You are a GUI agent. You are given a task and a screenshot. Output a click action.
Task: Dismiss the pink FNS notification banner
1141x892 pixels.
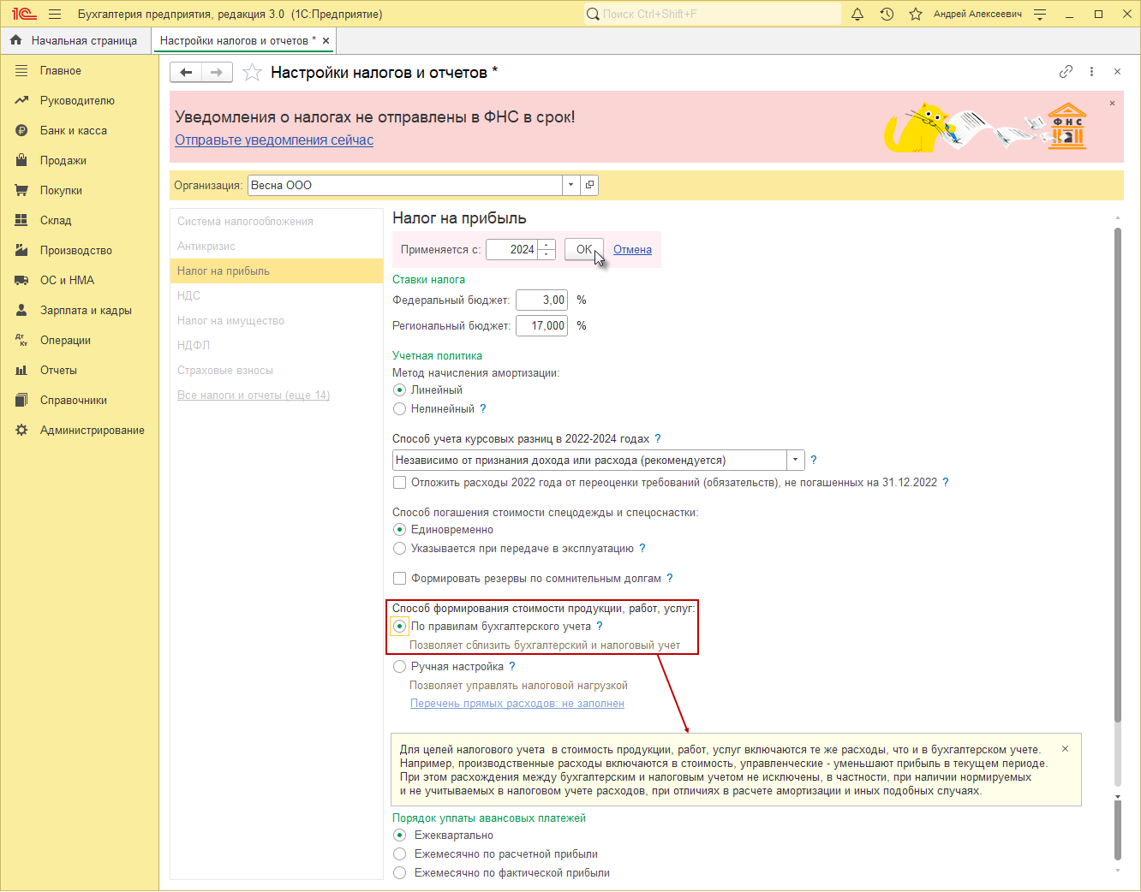click(x=1112, y=103)
